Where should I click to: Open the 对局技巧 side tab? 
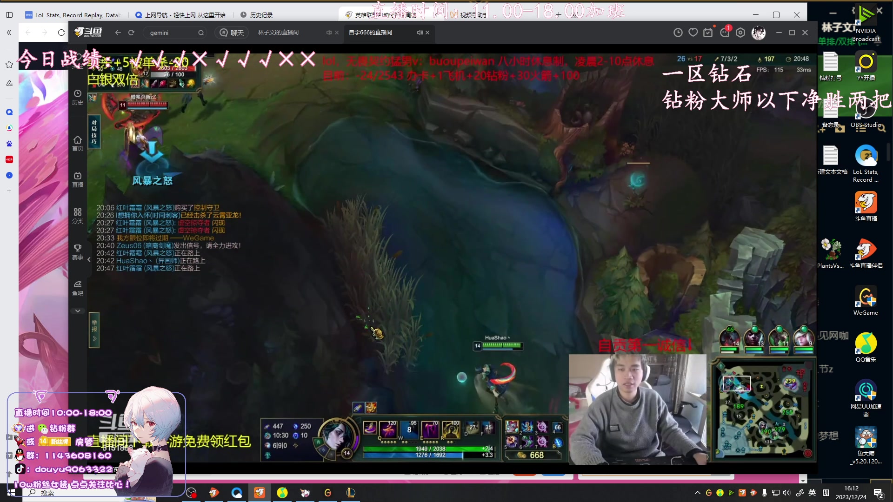(94, 132)
